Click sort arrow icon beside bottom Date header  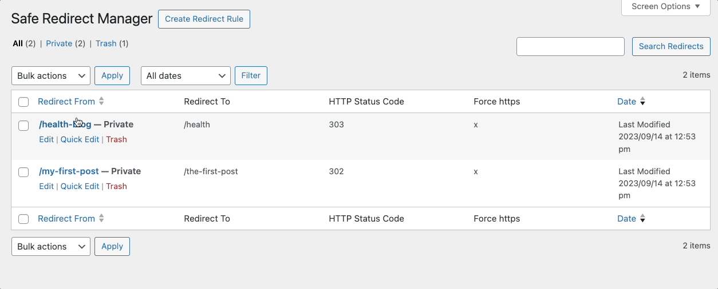[x=642, y=219]
